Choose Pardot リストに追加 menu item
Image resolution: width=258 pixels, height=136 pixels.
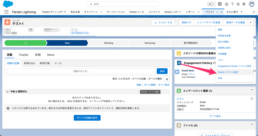click(234, 72)
